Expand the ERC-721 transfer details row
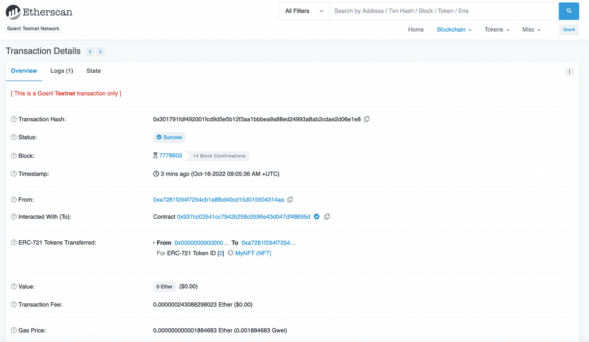This screenshot has height=342, width=589. 154,242
